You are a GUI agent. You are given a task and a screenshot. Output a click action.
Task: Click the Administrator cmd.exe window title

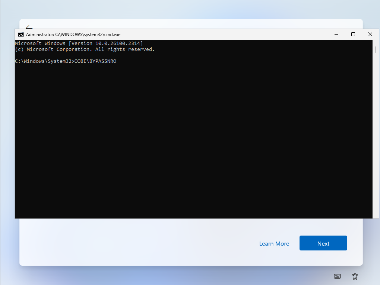73,35
